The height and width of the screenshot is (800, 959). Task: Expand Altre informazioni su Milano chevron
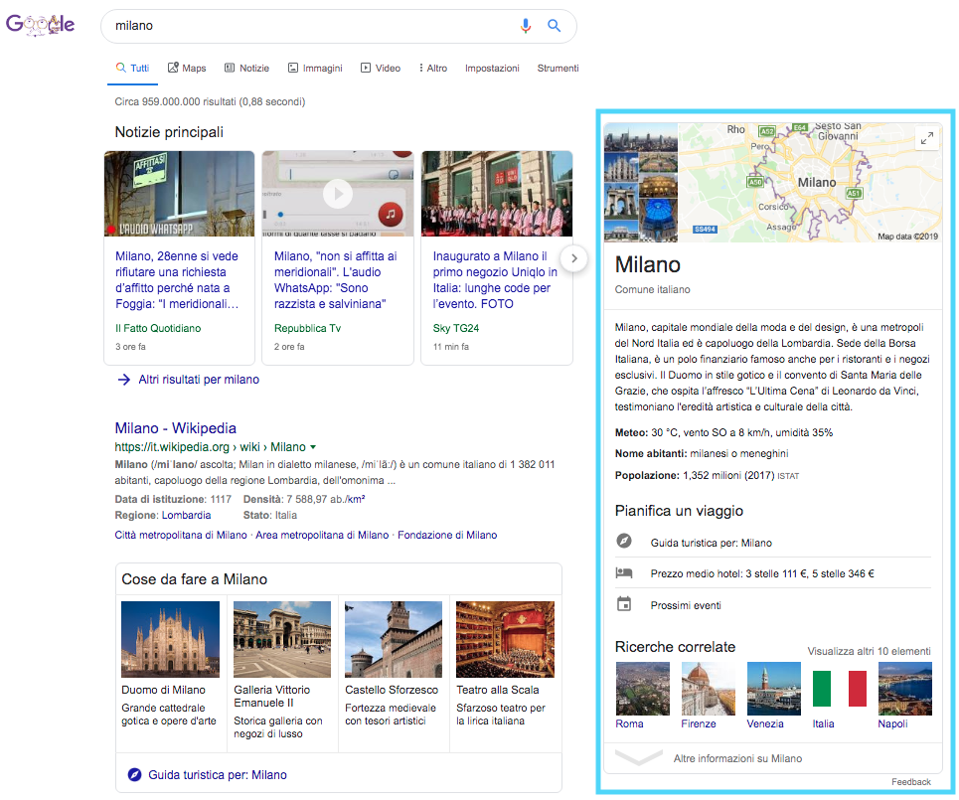pyautogui.click(x=639, y=758)
